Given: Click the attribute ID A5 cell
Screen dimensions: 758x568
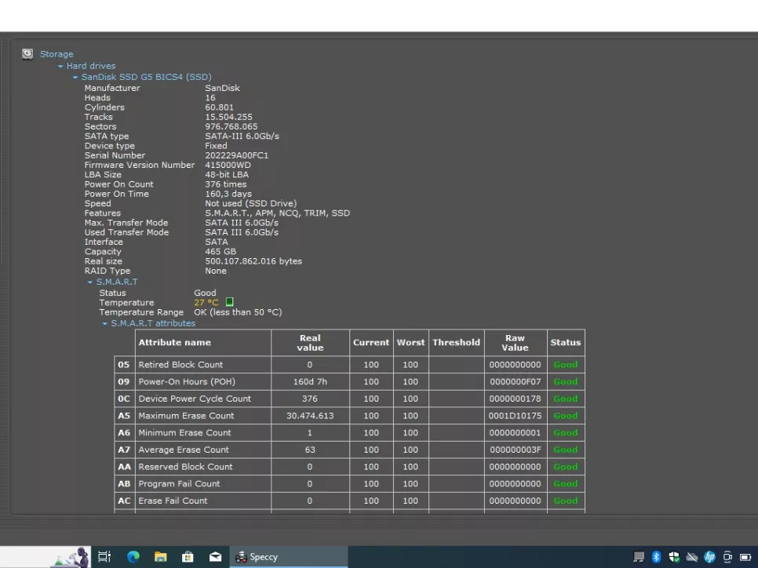Looking at the screenshot, I should 124,415.
